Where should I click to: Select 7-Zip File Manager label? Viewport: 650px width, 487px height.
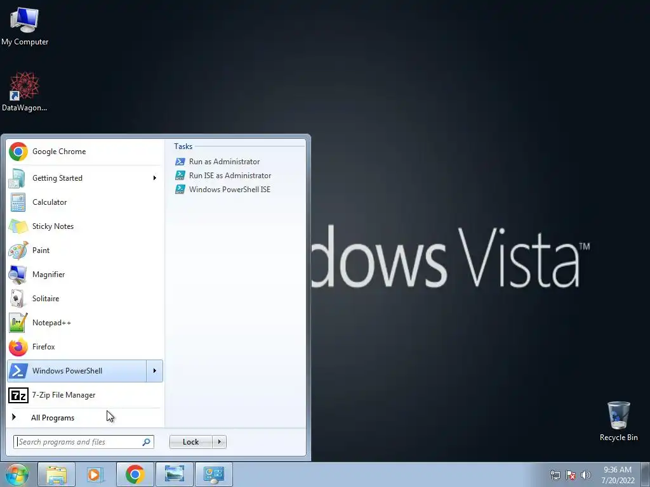point(64,395)
